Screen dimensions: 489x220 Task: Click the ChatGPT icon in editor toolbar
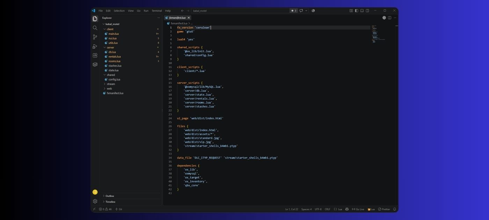384,18
